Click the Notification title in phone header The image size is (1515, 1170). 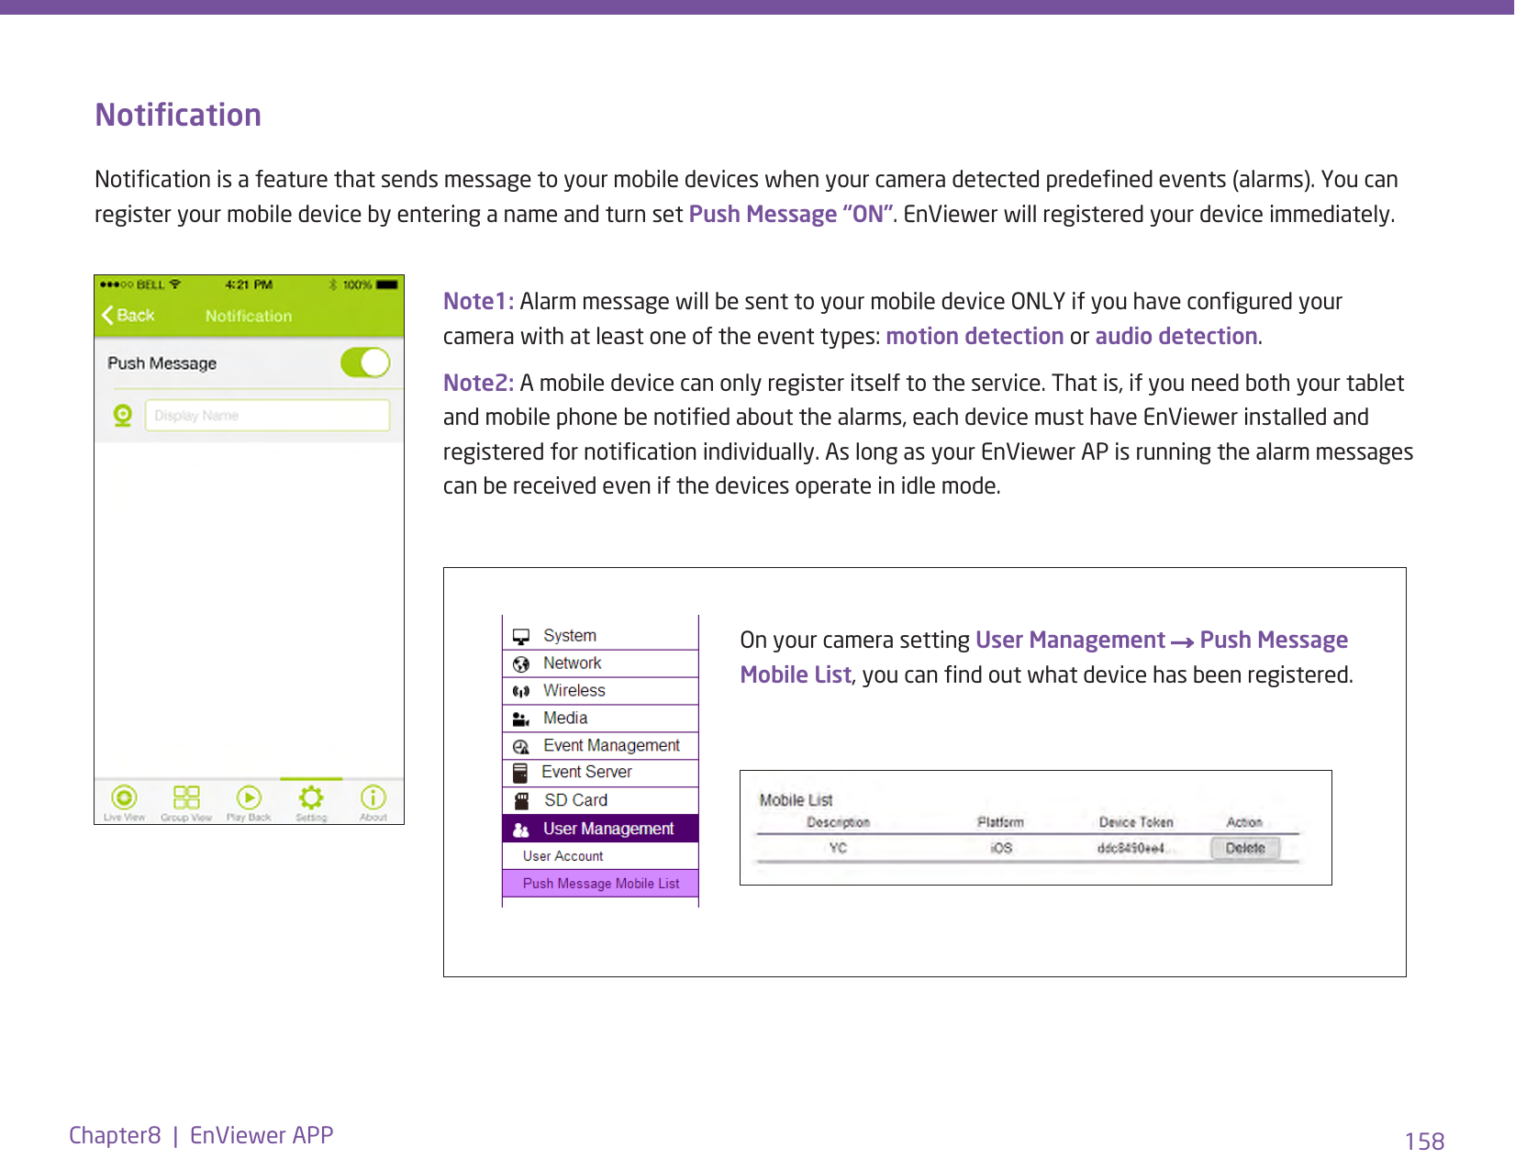(x=249, y=316)
